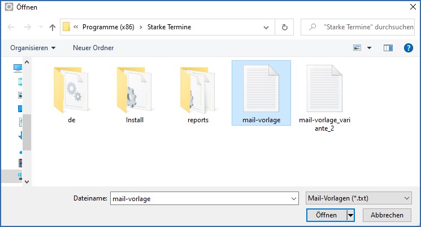Click the Starke Termine breadcrumb
421x227 pixels.
pyautogui.click(x=169, y=27)
